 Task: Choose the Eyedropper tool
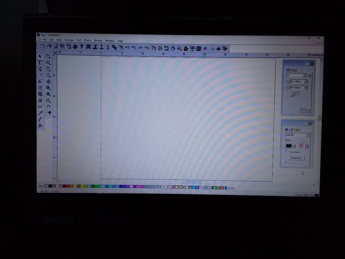coord(40,113)
